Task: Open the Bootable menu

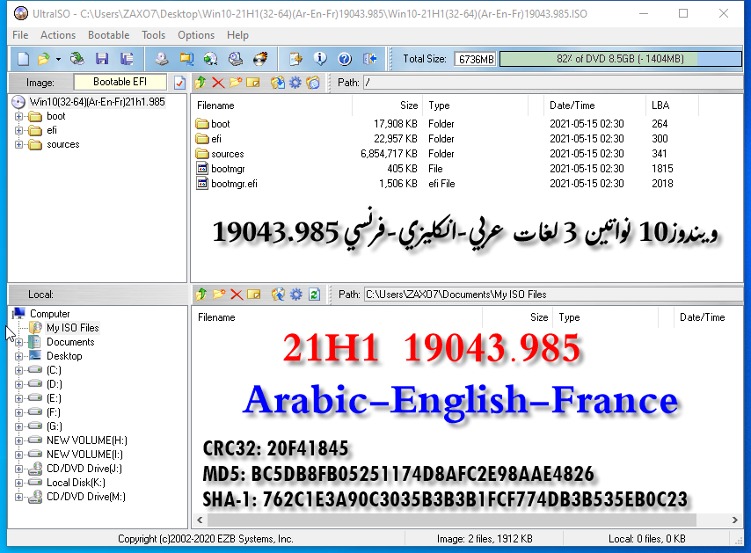Action: click(x=109, y=35)
